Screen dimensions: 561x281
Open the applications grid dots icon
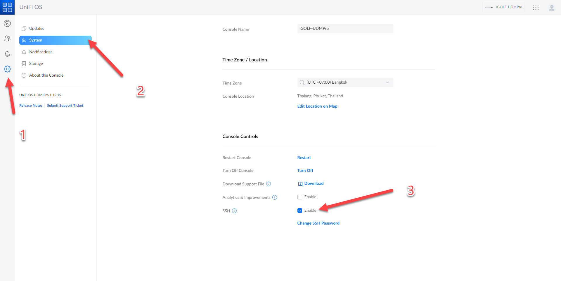point(536,7)
